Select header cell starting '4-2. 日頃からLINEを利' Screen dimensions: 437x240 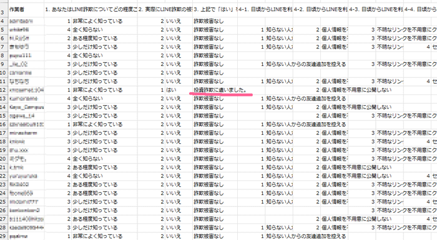pos(320,10)
